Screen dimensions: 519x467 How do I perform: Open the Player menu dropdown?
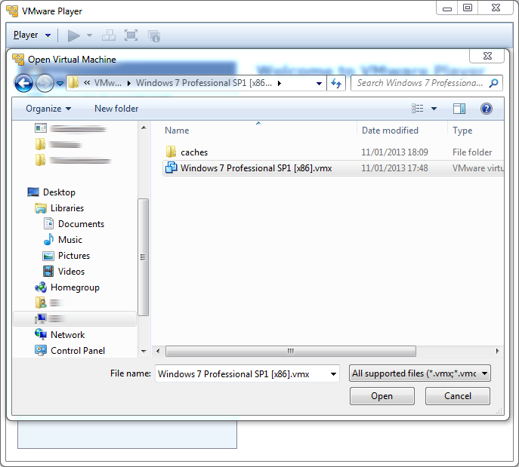coord(32,35)
